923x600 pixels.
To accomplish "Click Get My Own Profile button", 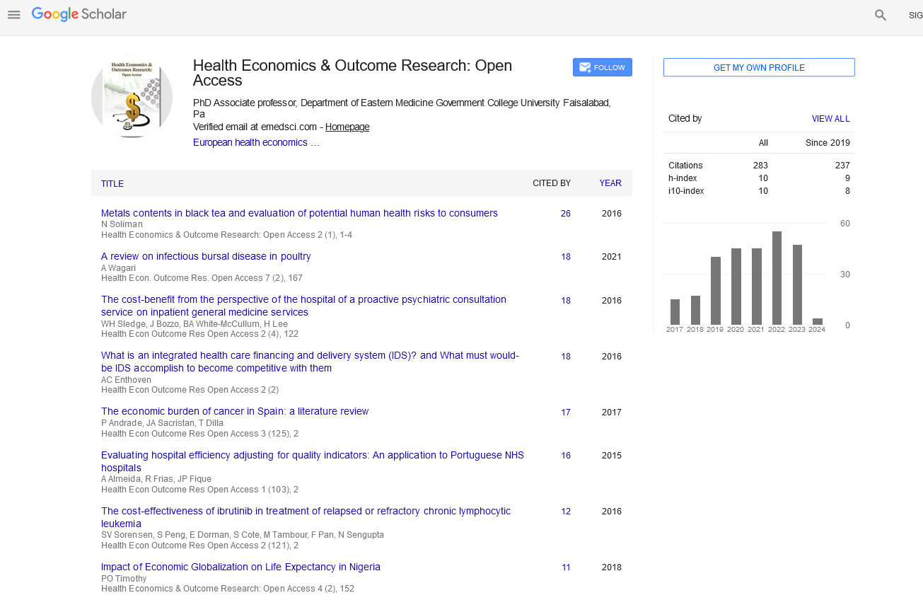I will pos(759,67).
